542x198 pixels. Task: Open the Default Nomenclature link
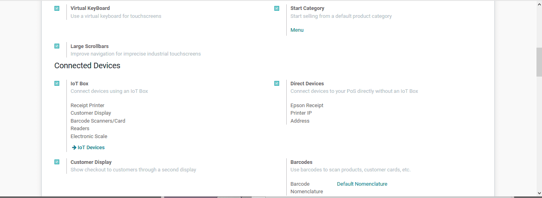[x=362, y=184]
